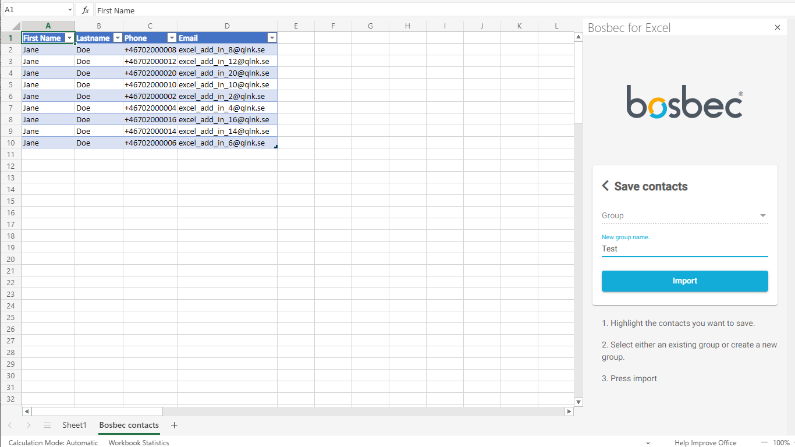The width and height of the screenshot is (795, 447).
Task: Open the First Name column filter dropdown
Action: tap(69, 38)
